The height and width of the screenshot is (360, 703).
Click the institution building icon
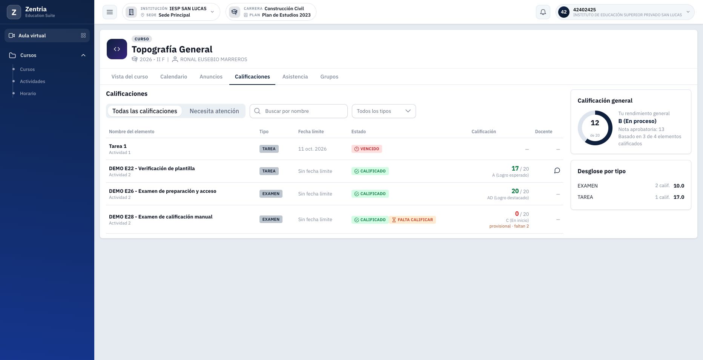131,12
